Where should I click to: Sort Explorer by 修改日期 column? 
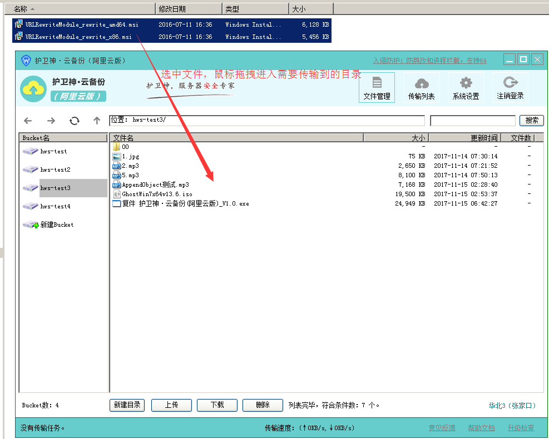(189, 9)
